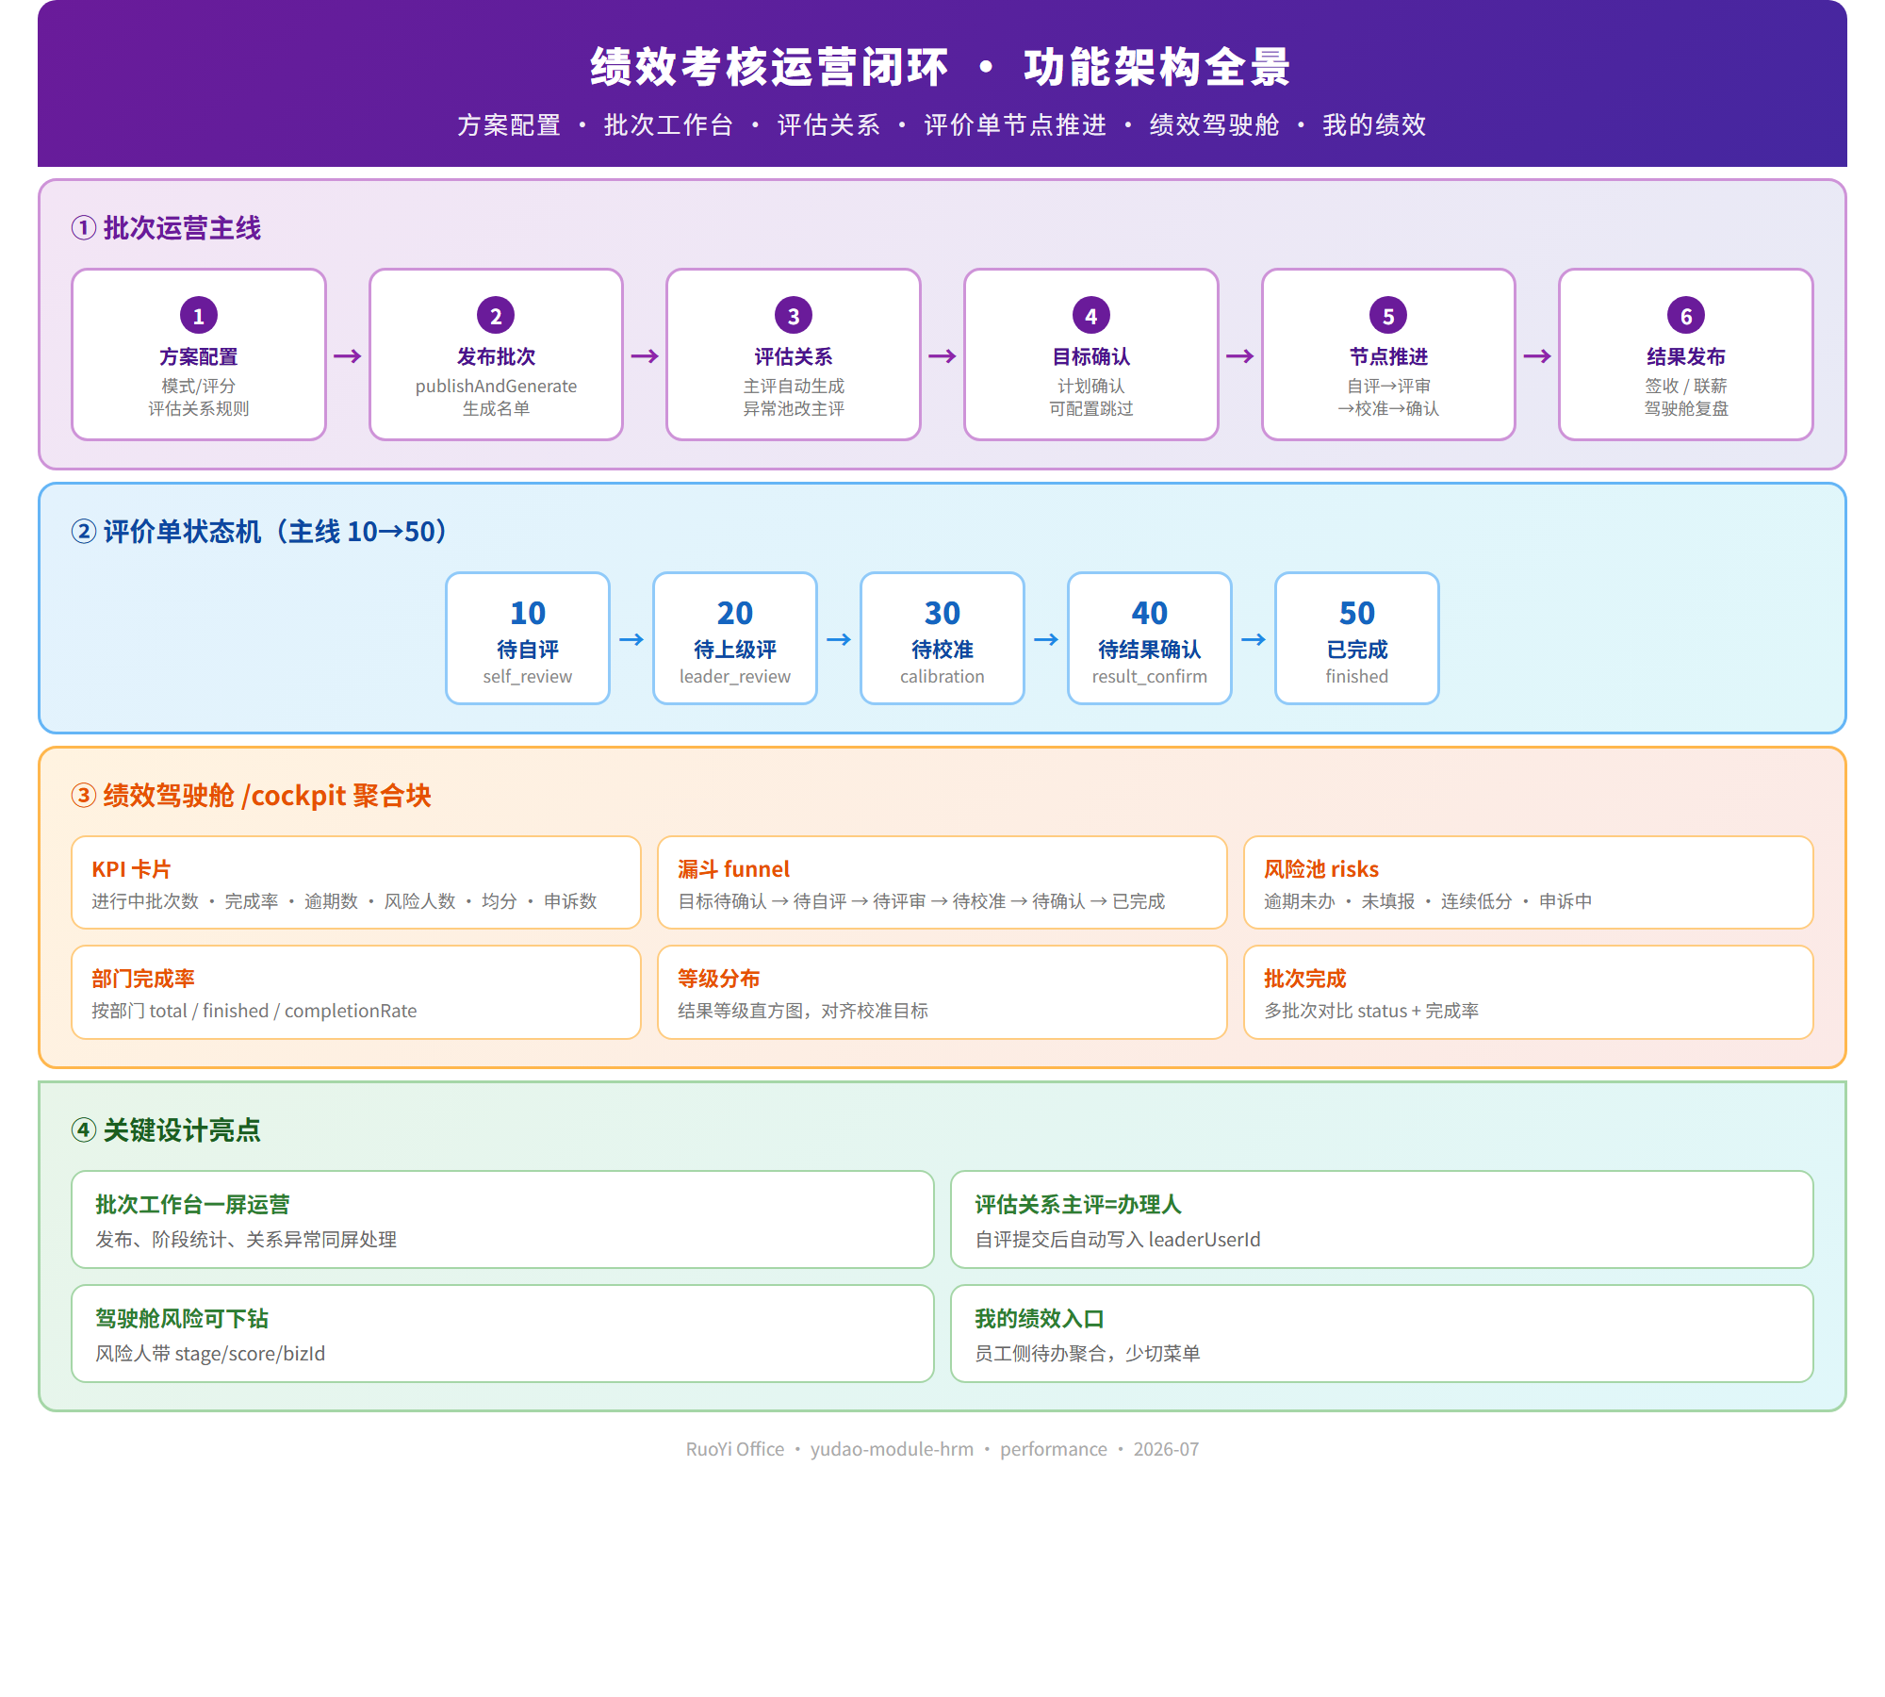Open the KPI 卡片 block title
The width and height of the screenshot is (1885, 1697).
point(131,869)
